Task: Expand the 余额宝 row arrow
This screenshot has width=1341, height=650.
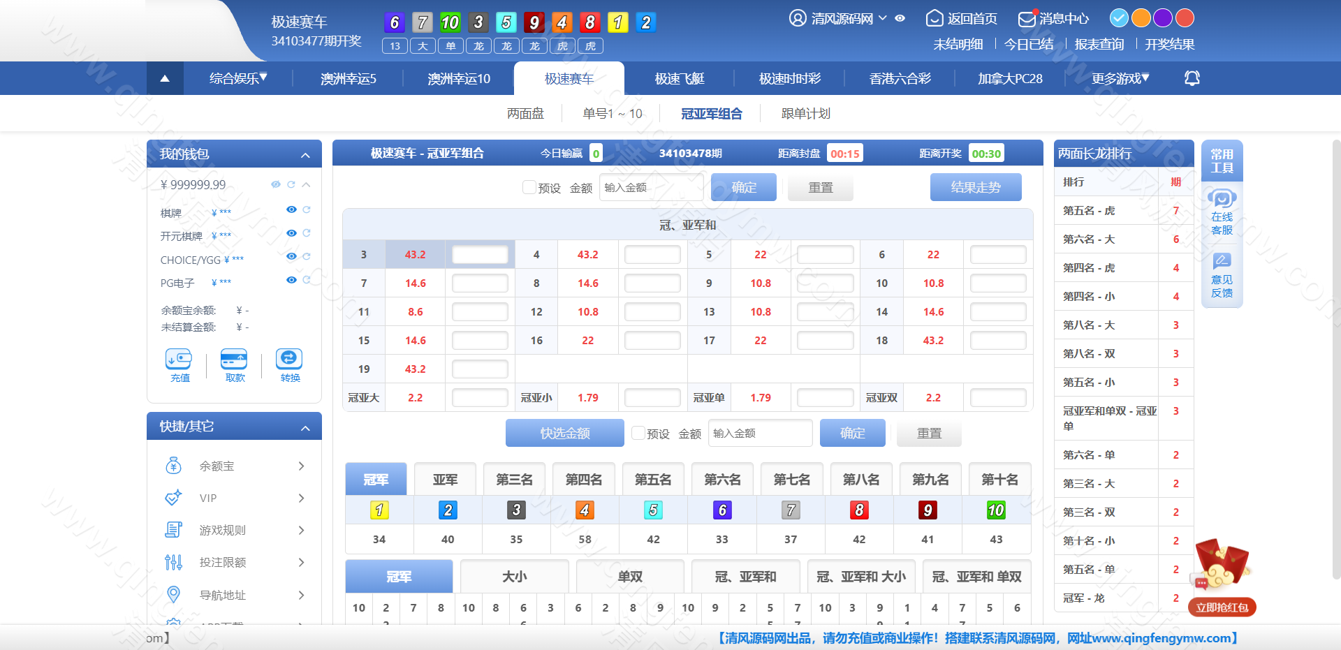Action: click(x=301, y=466)
